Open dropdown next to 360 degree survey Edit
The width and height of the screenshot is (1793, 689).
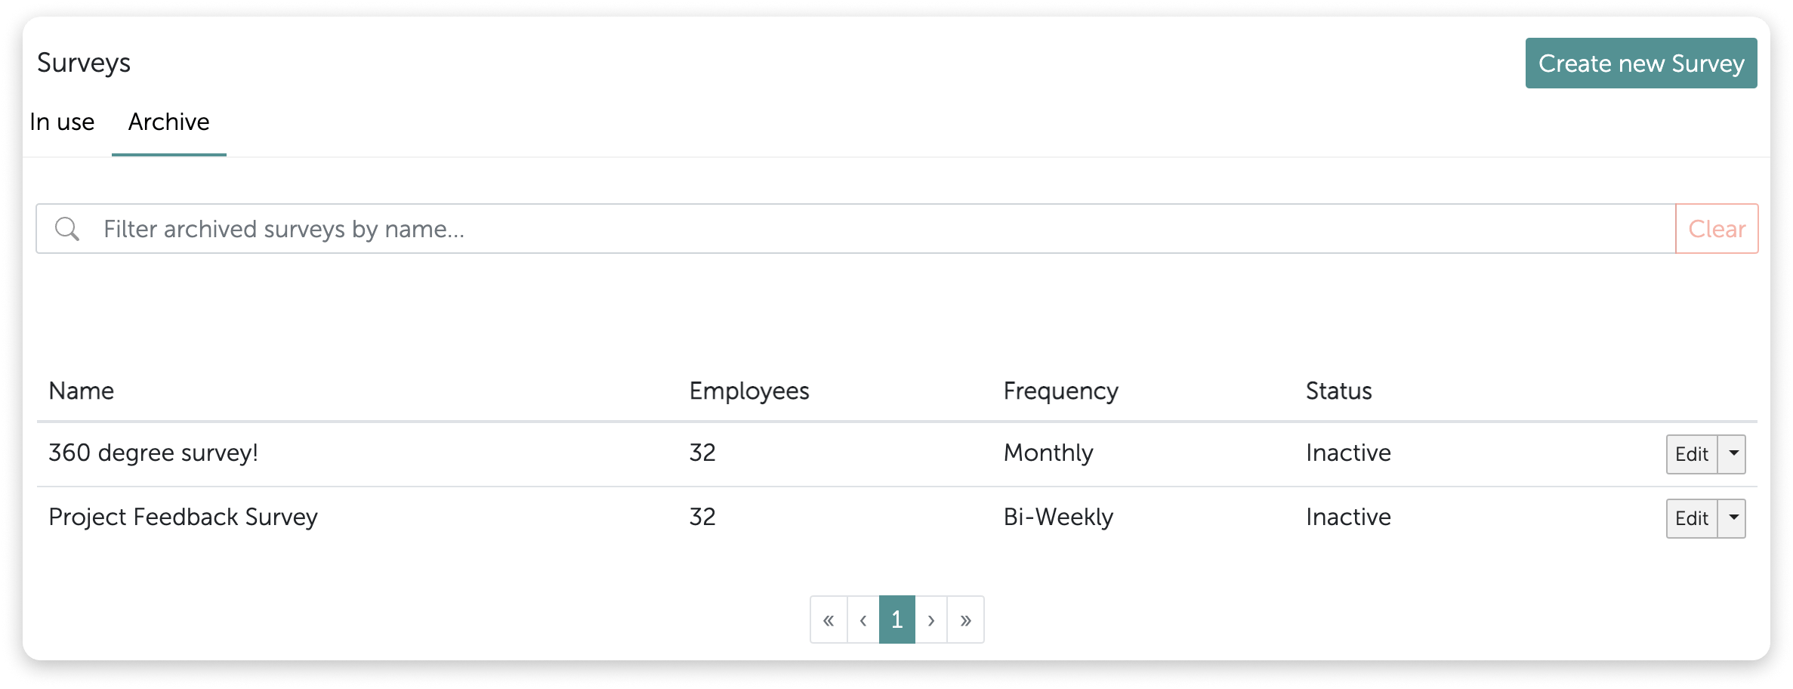point(1733,454)
